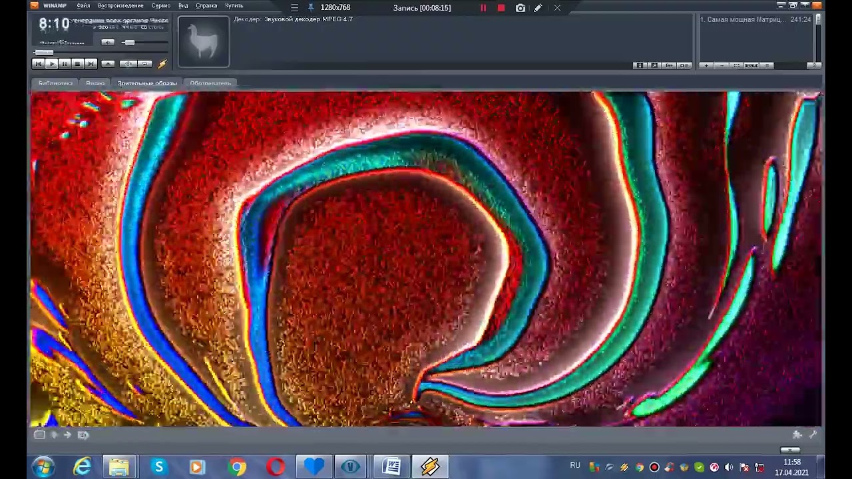852x479 pixels.
Task: Add a track with the playlist plus button
Action: (706, 65)
